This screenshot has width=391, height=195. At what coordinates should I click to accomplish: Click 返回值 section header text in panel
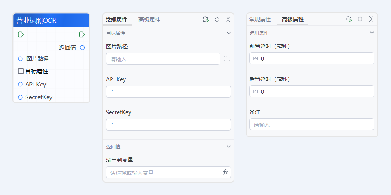click(113, 147)
